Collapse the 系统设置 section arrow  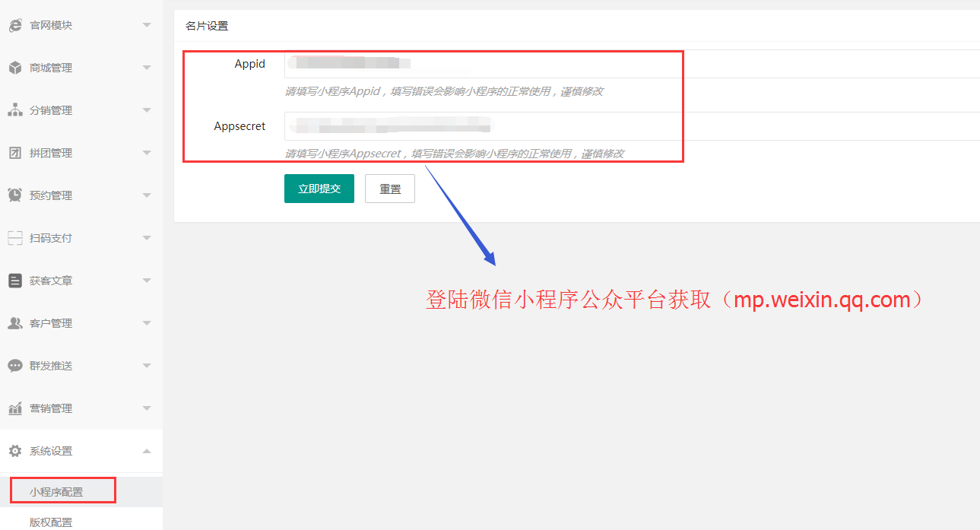pos(147,451)
